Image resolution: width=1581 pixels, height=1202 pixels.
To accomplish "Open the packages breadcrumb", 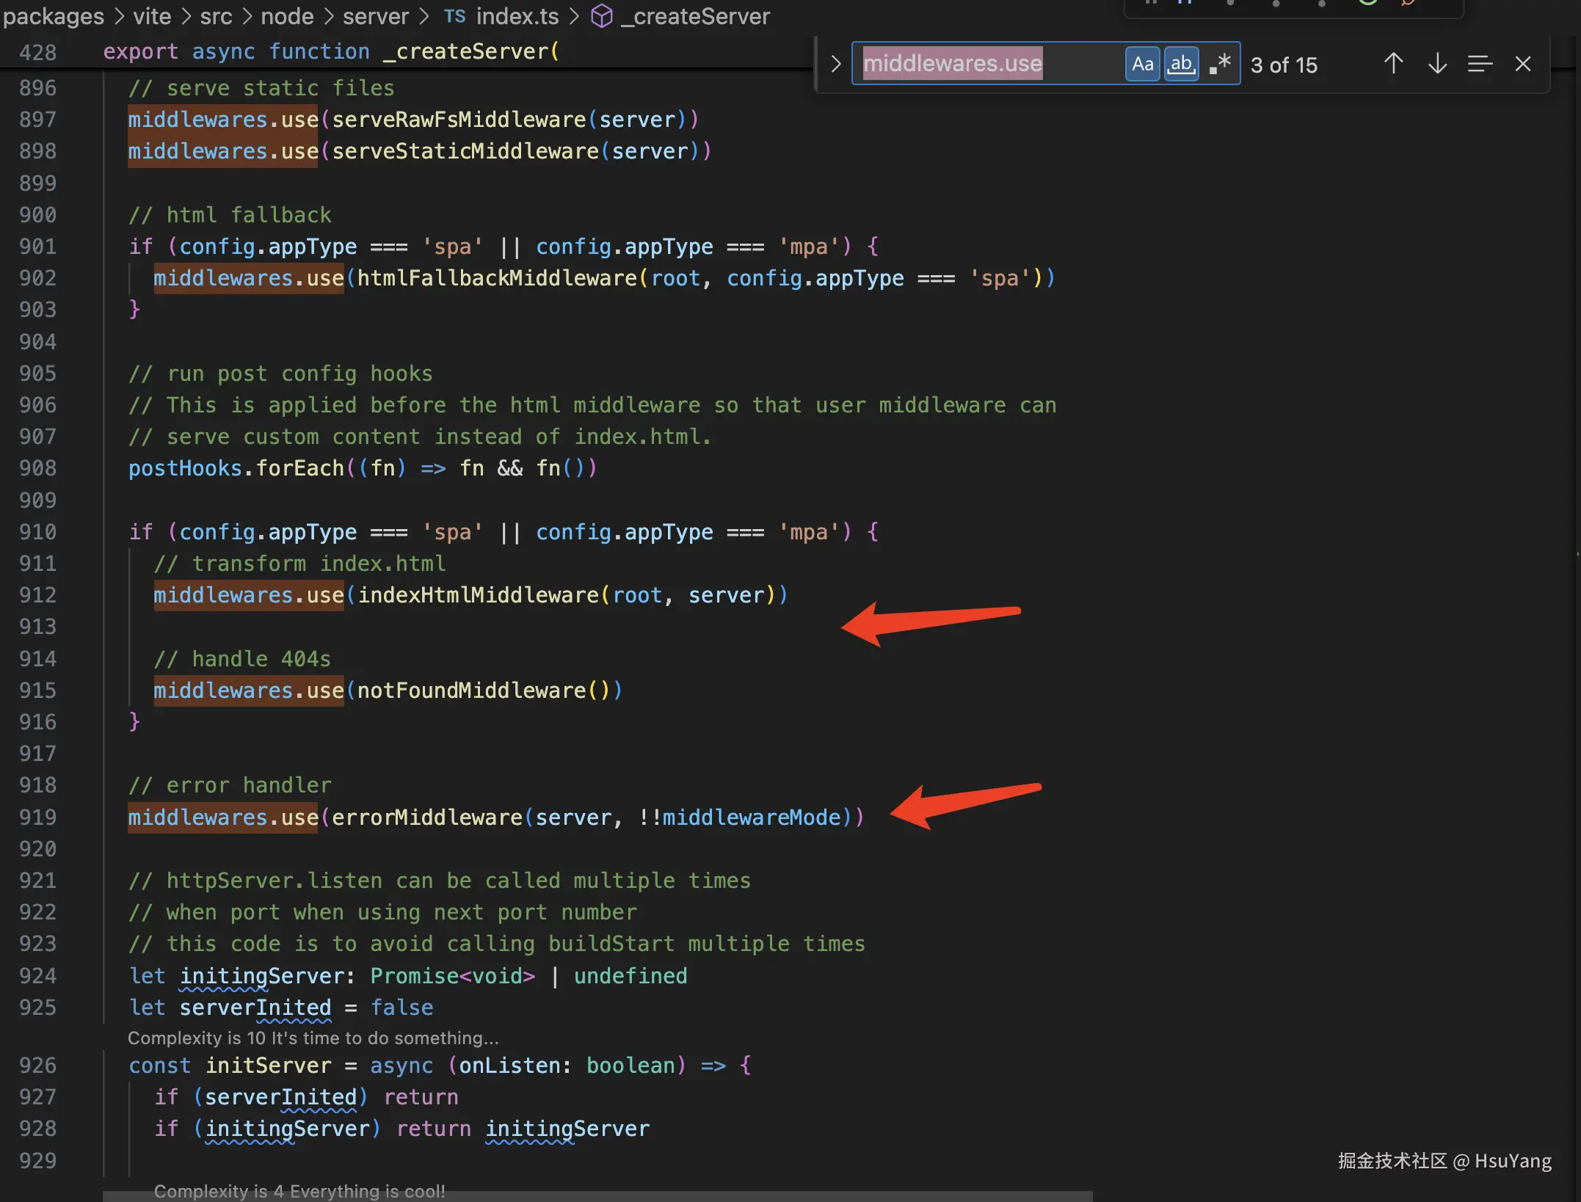I will (53, 16).
